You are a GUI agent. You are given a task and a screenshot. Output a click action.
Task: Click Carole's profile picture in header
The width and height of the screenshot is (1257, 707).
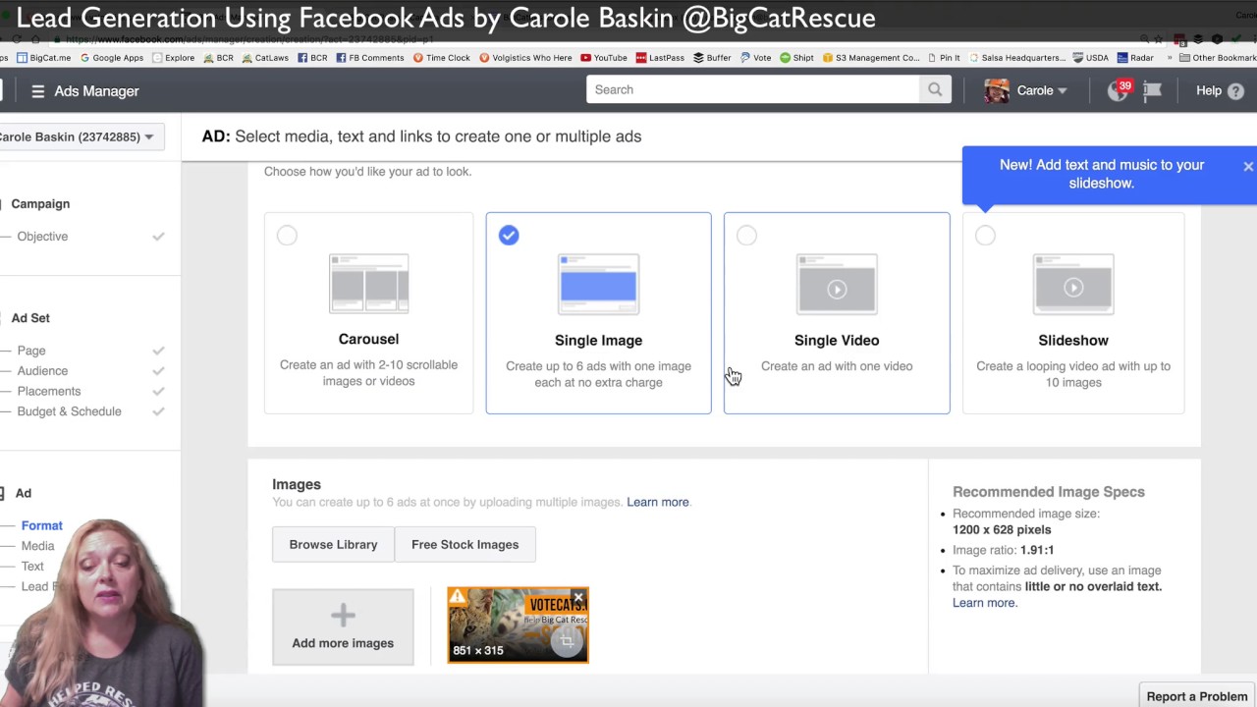pos(997,90)
